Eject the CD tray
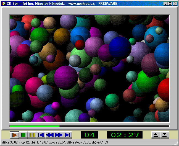Viewport: 179px width, 146px height. point(156,135)
